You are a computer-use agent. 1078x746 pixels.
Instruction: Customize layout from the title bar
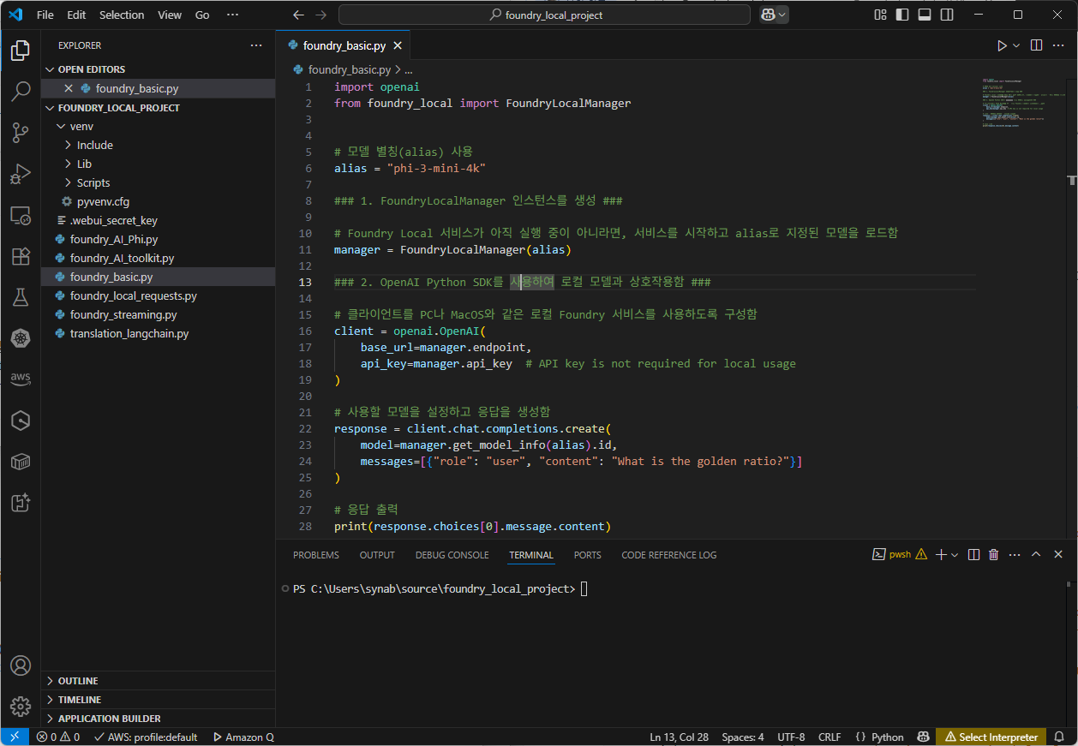[x=881, y=15]
